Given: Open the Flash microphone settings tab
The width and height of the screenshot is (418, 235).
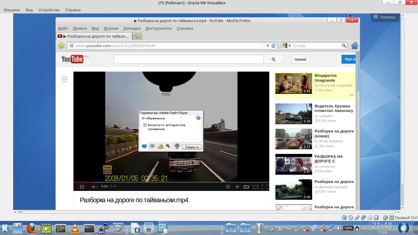Looking at the screenshot, I should tap(169, 147).
